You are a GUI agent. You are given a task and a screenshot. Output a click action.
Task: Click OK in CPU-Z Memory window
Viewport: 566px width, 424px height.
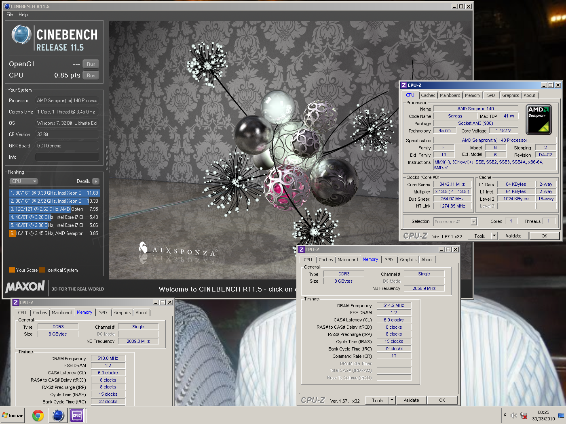pos(442,401)
